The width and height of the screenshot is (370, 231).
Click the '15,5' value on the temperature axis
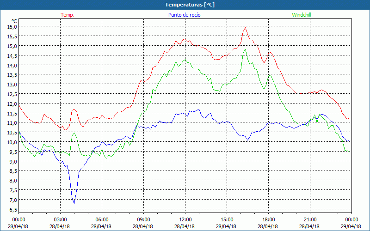[12, 36]
